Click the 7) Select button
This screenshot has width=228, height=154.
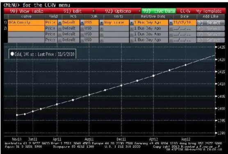[211, 34]
